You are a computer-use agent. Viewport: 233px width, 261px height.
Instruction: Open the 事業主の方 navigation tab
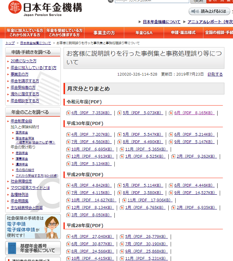(104, 33)
